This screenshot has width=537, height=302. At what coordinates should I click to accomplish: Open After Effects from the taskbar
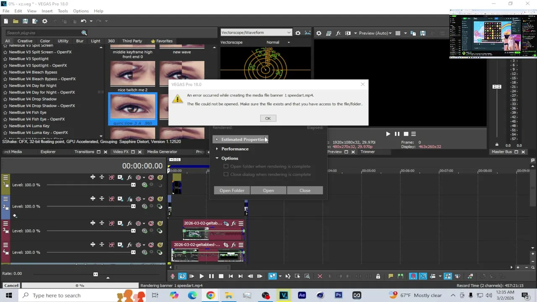(x=302, y=295)
